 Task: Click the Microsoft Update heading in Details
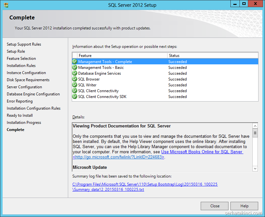pos(90,167)
